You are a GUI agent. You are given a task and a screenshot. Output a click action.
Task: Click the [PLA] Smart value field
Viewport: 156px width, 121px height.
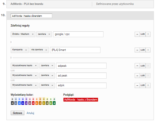coord(75,50)
